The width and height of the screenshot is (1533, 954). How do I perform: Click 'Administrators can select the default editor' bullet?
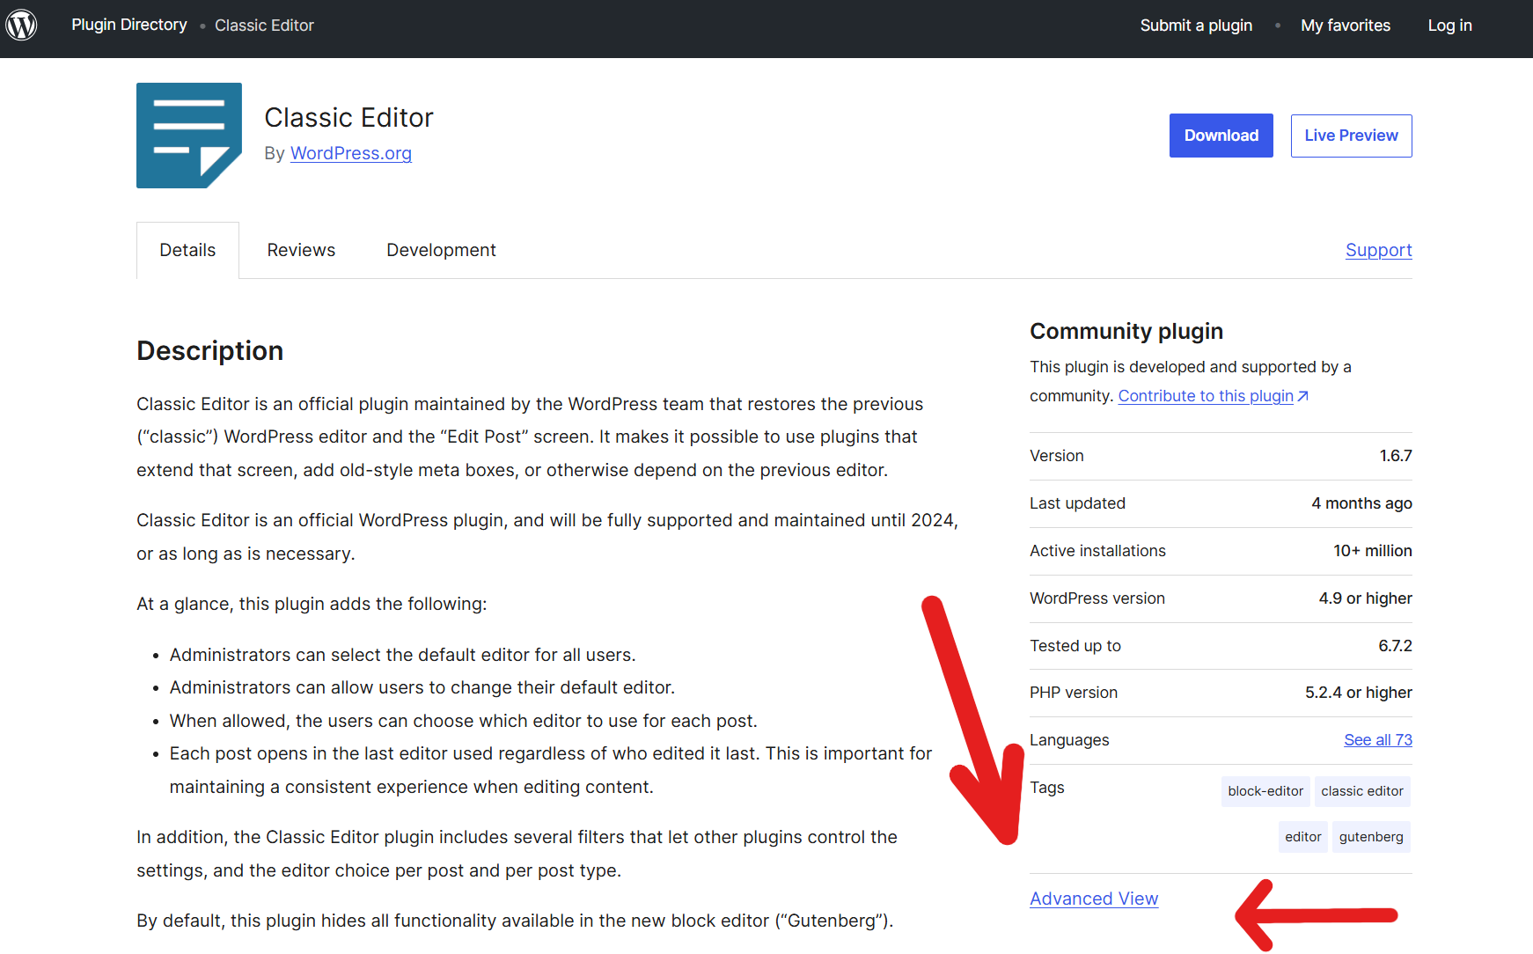402,655
